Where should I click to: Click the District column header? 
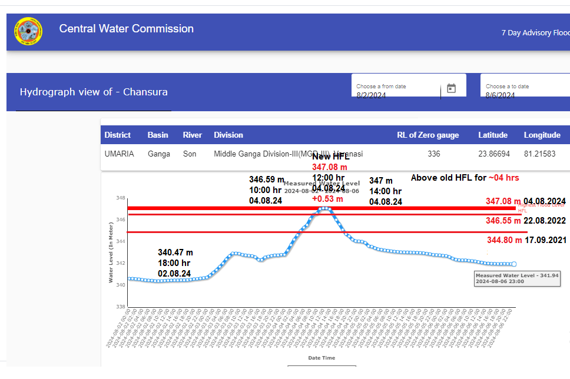(x=118, y=135)
